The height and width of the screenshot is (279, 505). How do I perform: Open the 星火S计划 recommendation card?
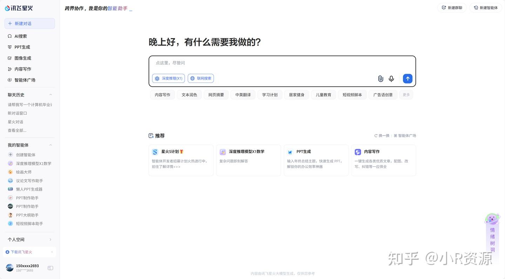coord(181,160)
